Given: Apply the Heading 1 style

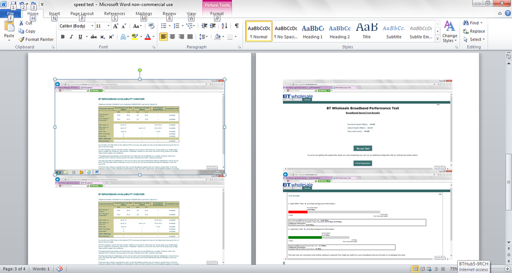Looking at the screenshot, I should tap(312, 32).
